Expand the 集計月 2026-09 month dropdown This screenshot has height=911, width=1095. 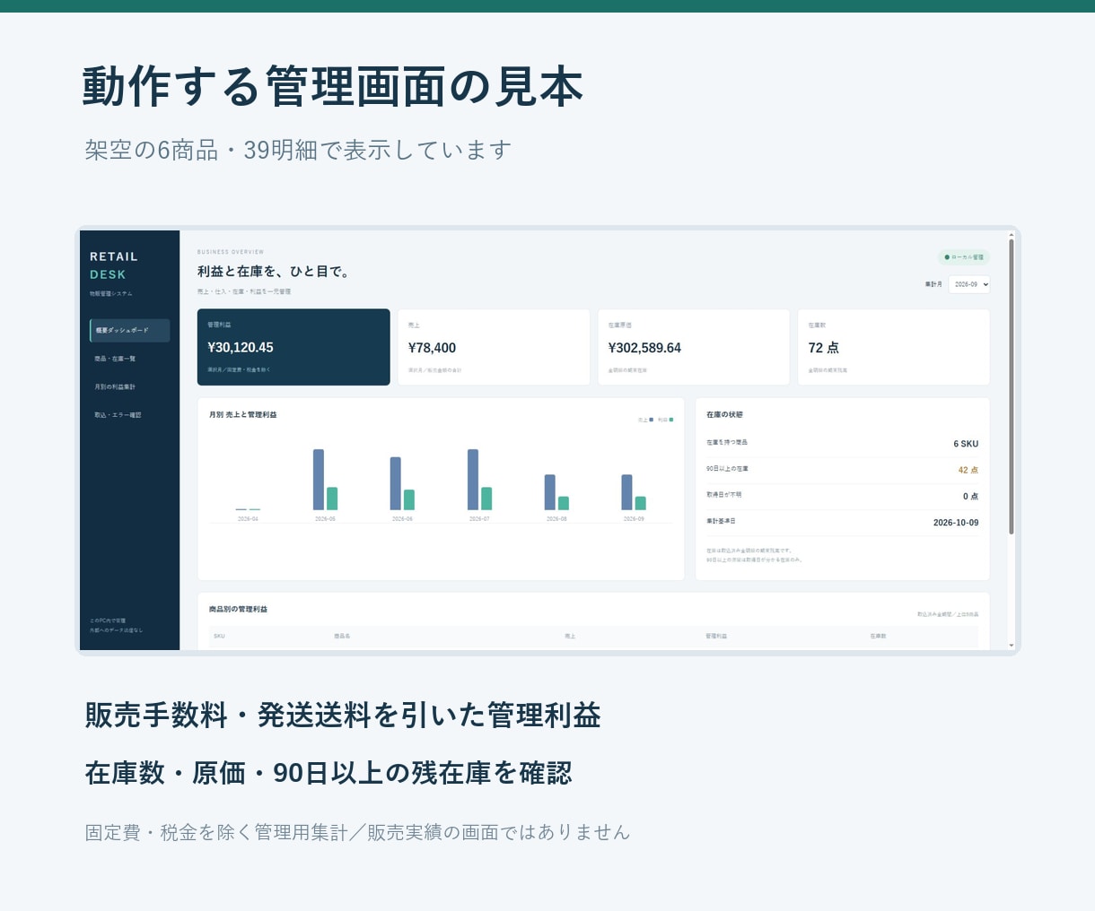pos(969,284)
